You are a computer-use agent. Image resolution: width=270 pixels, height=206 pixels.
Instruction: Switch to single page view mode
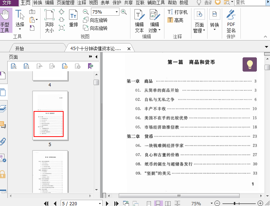(149, 203)
